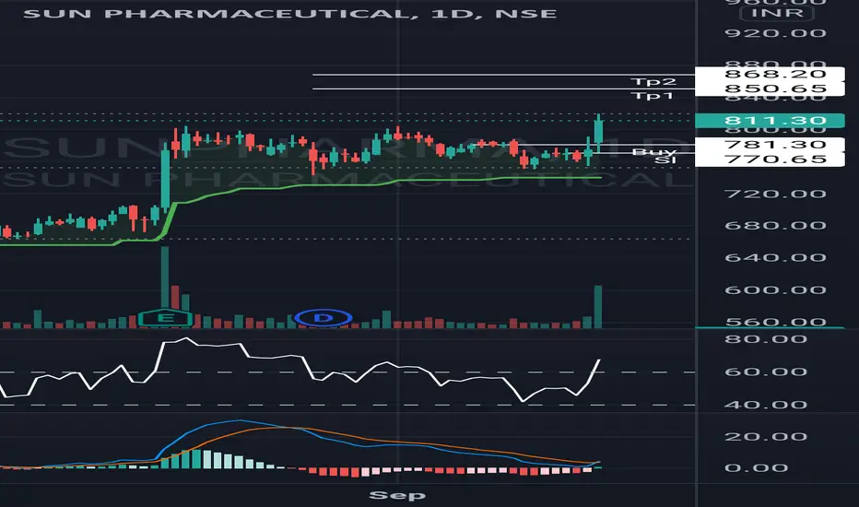Click the 811.30 current price label
This screenshot has width=859, height=507.
click(x=770, y=121)
